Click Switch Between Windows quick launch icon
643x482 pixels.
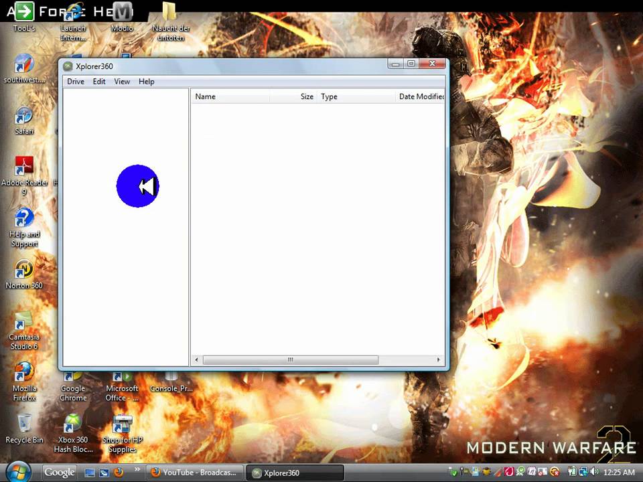(x=104, y=473)
